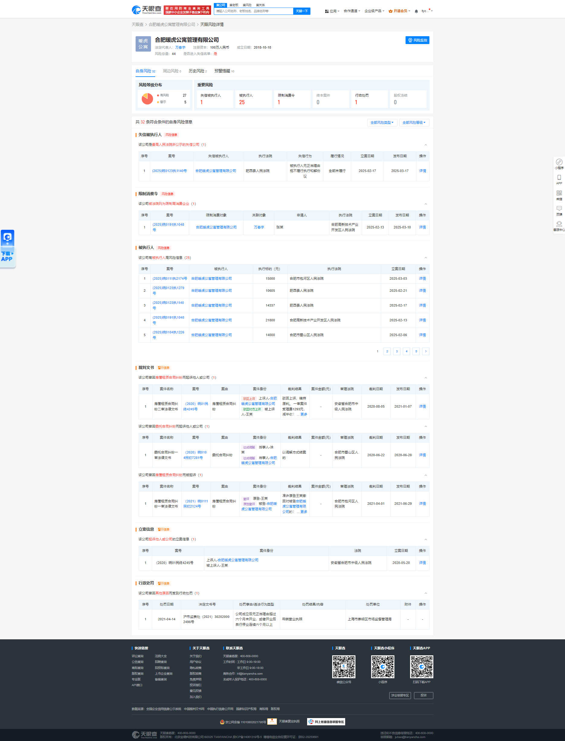Screen dimensions: 565x741
Task: Open the 全部风险类型 filter dropdown
Action: [382, 123]
